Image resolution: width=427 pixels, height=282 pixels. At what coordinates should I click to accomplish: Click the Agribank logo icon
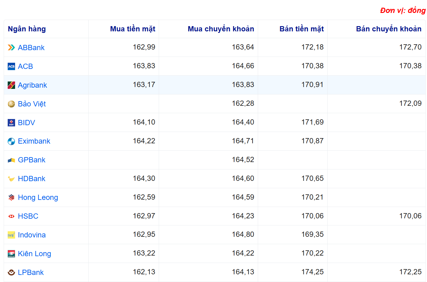point(11,85)
